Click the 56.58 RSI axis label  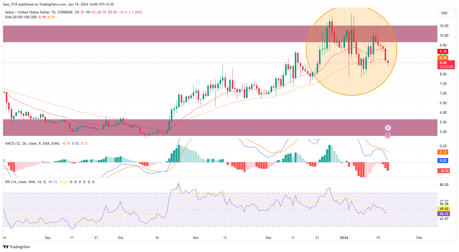[444, 204]
